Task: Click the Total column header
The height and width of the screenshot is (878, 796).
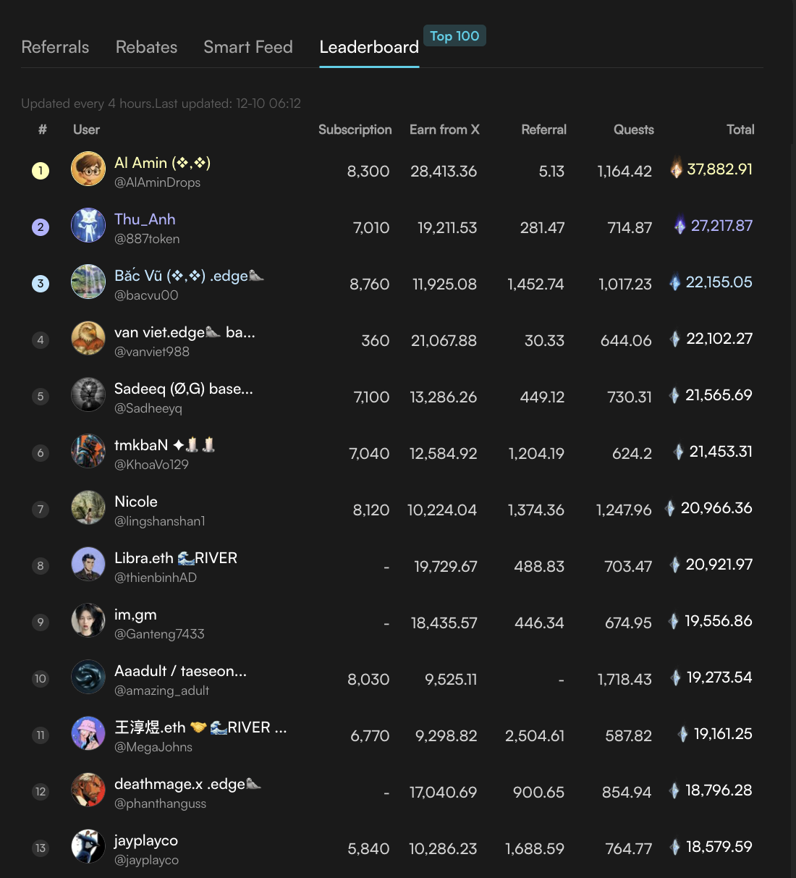Action: click(740, 130)
